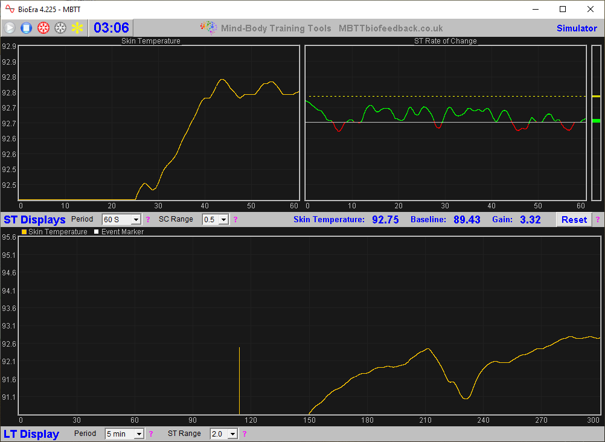
Task: Click the Simulator label in the toolbar
Action: [577, 28]
